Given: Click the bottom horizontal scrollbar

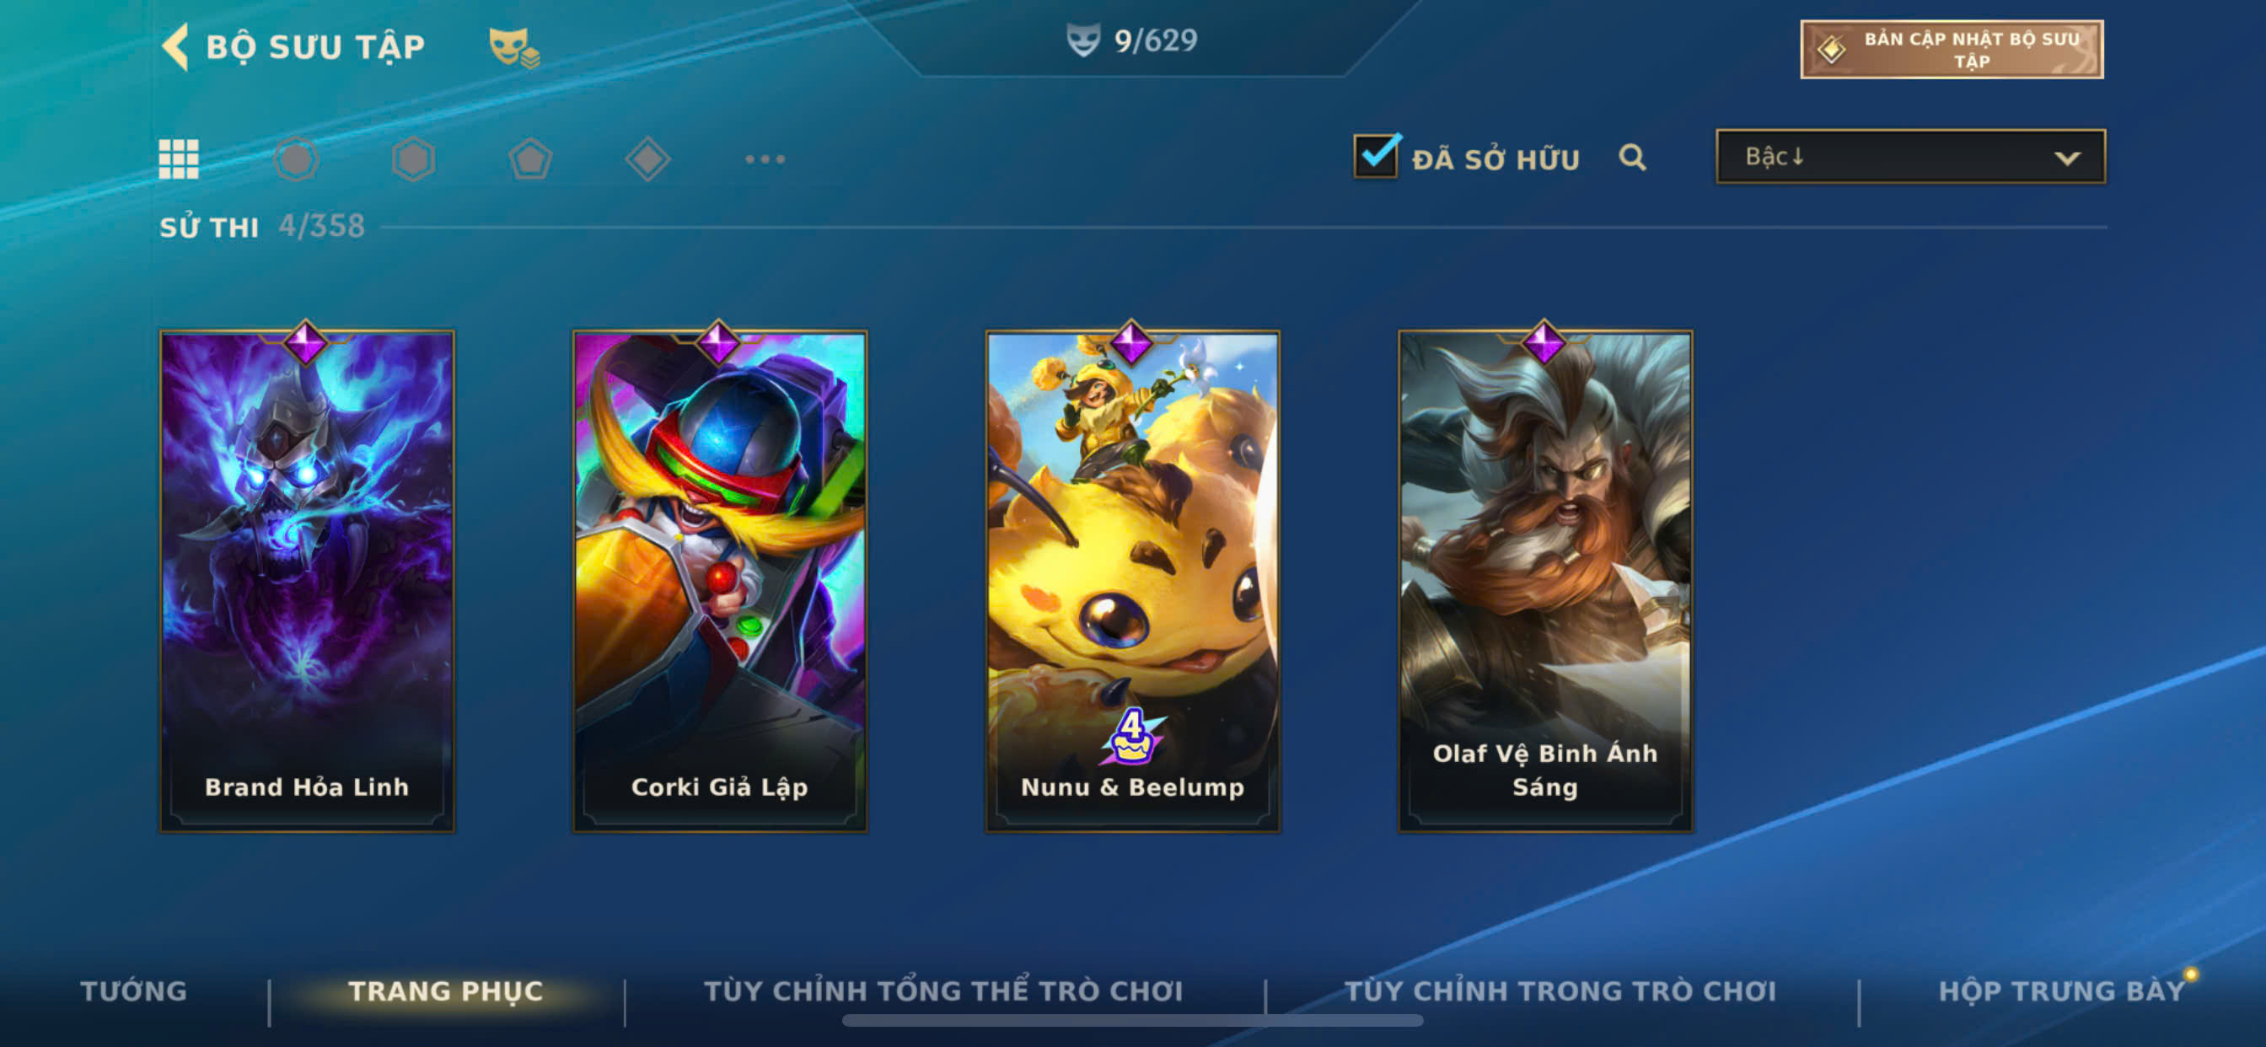Looking at the screenshot, I should [1132, 1021].
